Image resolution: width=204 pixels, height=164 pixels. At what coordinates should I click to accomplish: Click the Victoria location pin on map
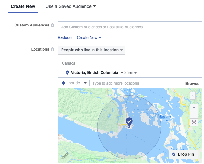129,122
